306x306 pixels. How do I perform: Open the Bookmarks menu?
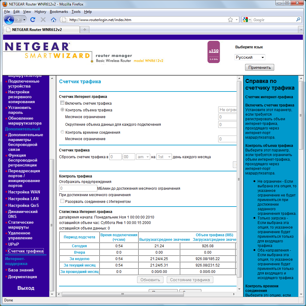pyautogui.click(x=59, y=12)
